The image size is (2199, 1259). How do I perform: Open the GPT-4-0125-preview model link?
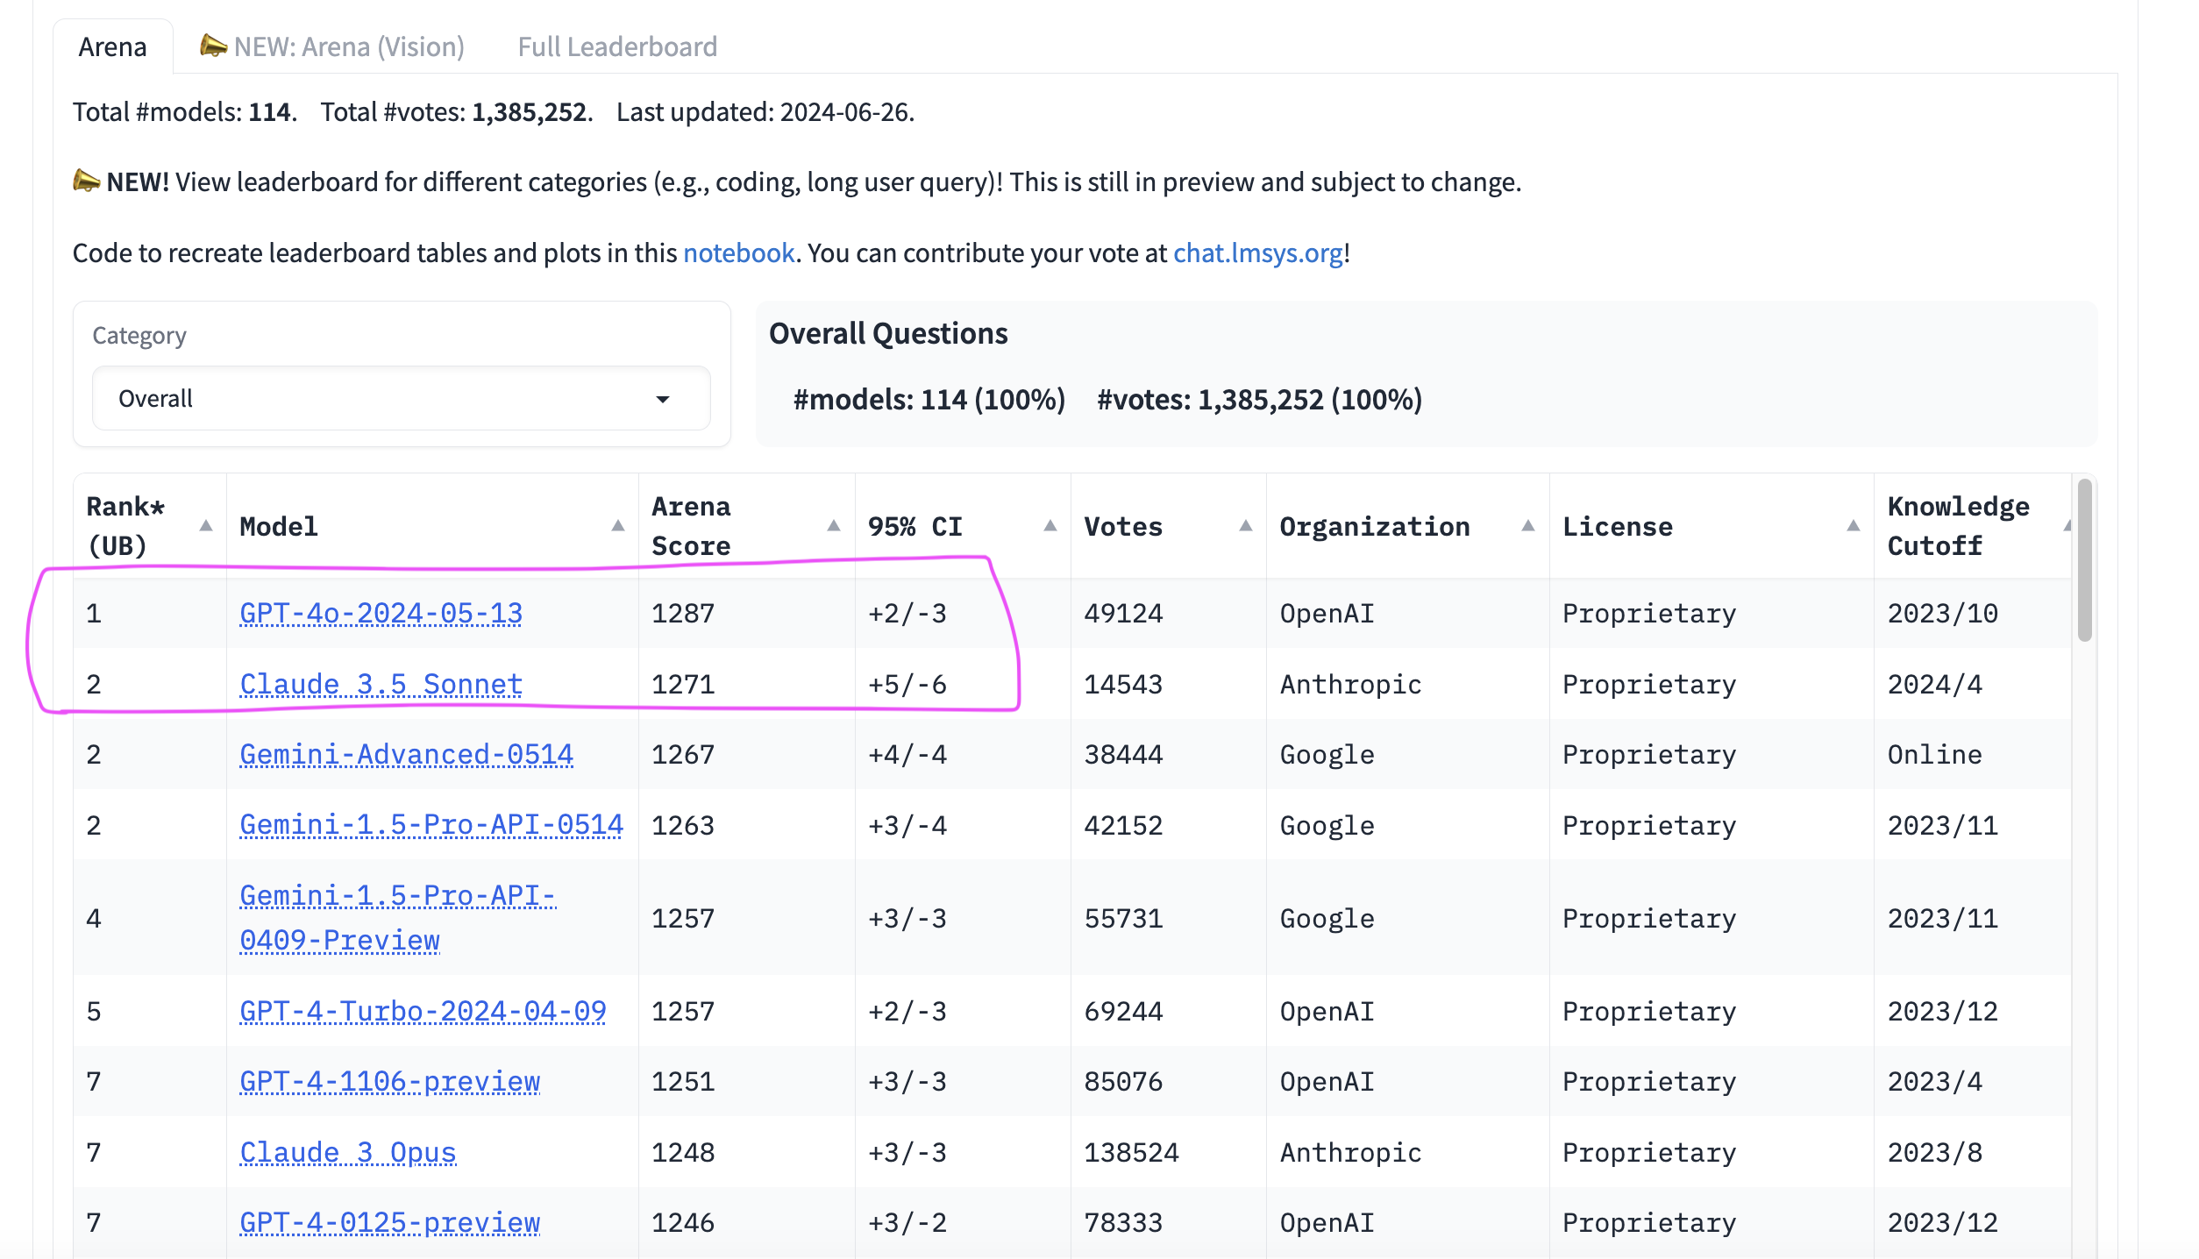point(389,1223)
